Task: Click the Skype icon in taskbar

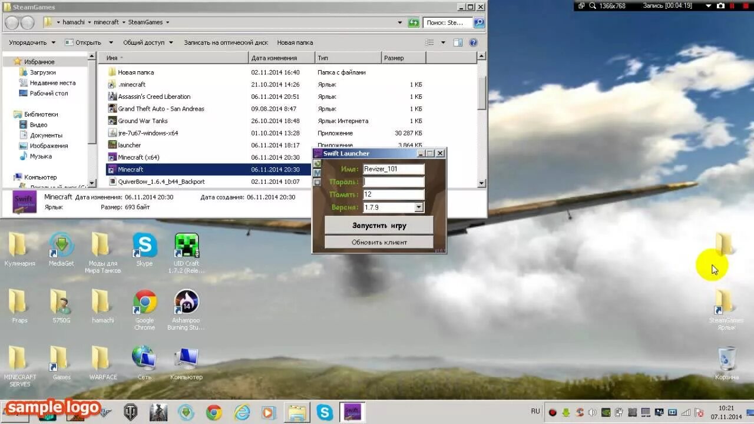Action: coord(325,412)
